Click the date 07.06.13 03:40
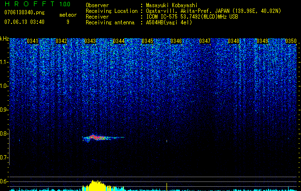 [24, 22]
